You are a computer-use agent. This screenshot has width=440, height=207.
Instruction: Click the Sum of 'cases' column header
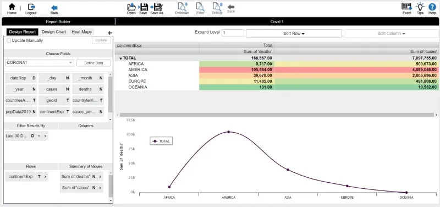pyautogui.click(x=356, y=51)
